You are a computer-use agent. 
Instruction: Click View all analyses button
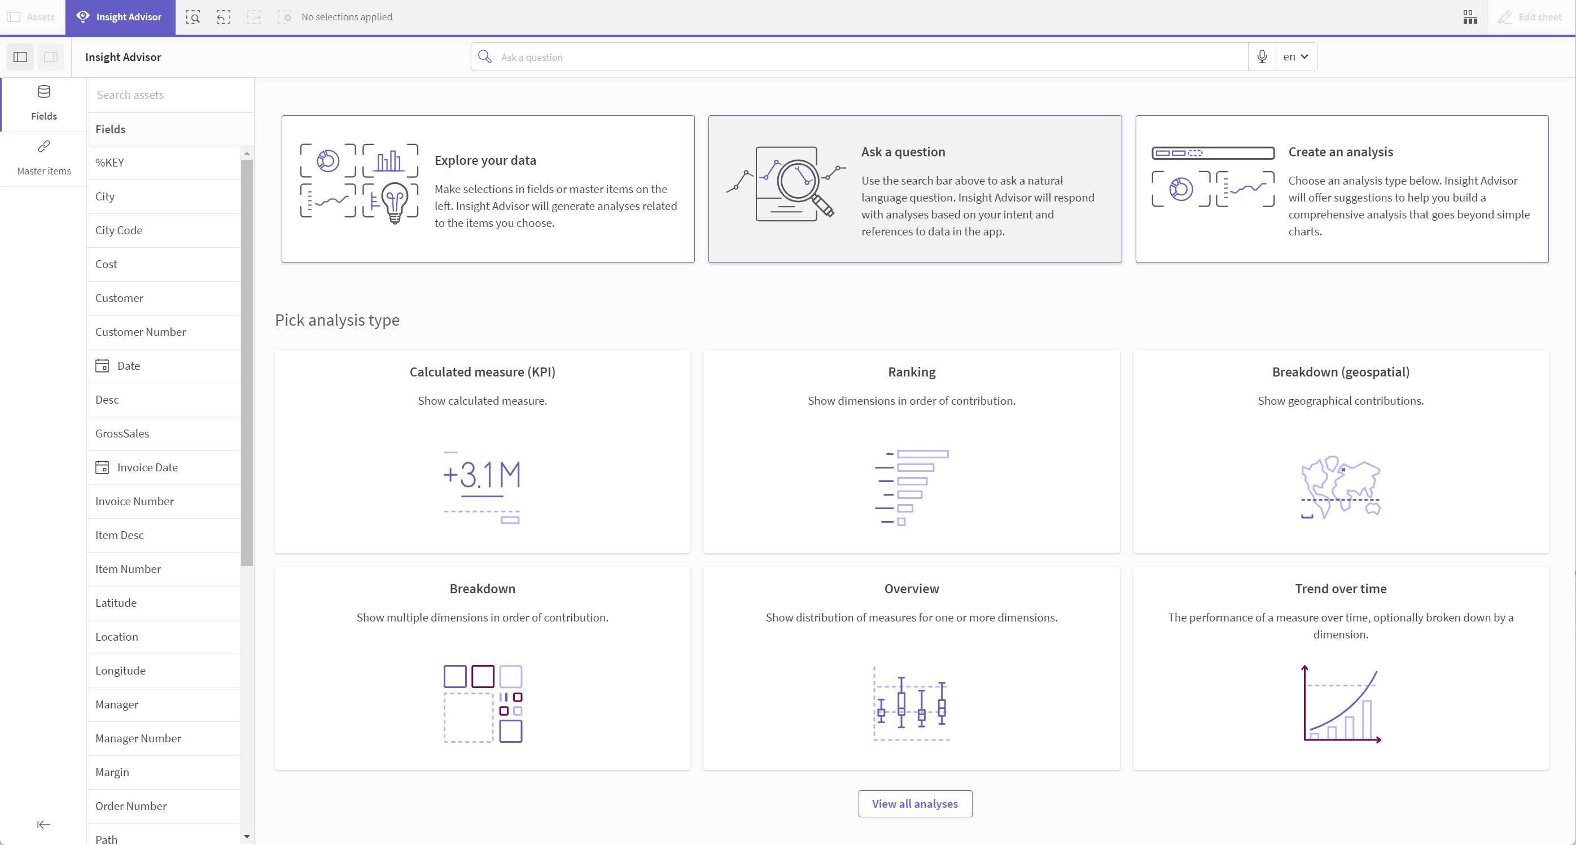point(914,803)
